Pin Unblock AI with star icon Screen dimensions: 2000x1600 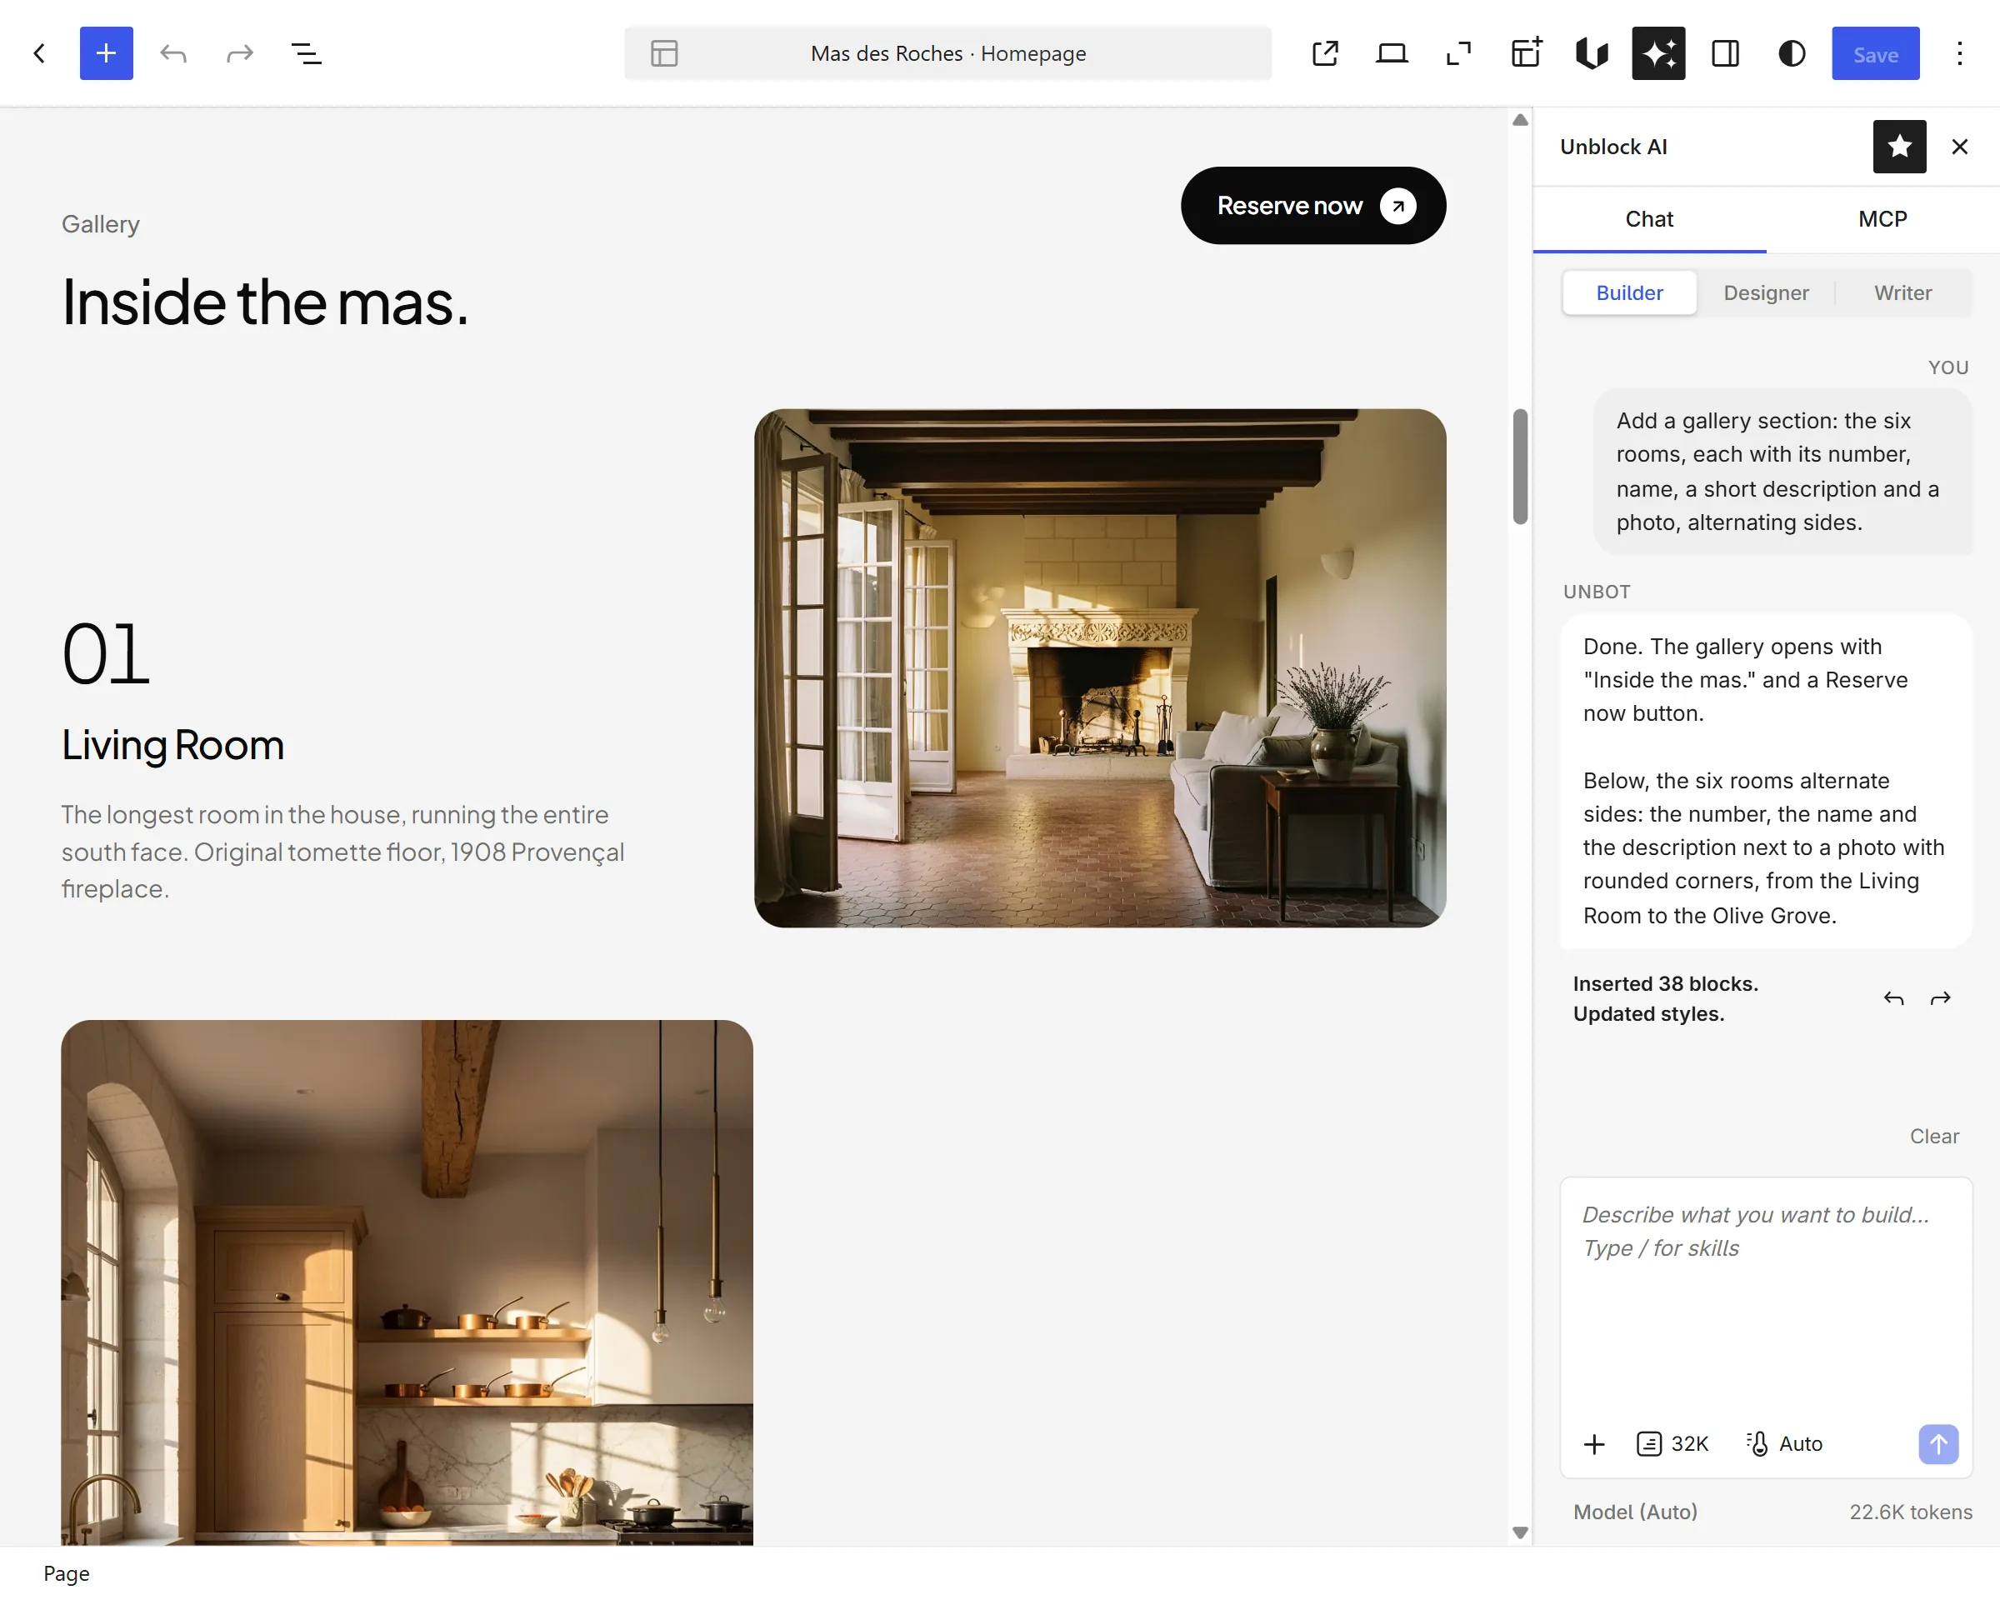(x=1900, y=147)
